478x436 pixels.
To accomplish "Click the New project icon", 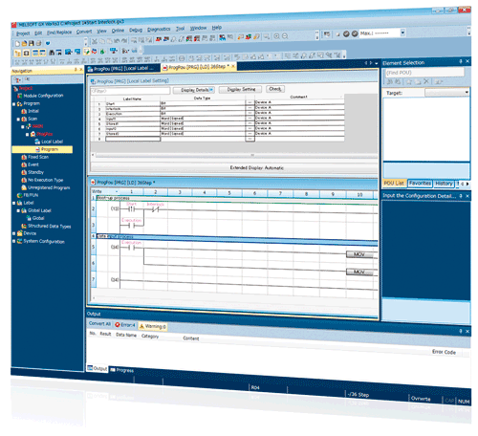I will pyautogui.click(x=17, y=43).
